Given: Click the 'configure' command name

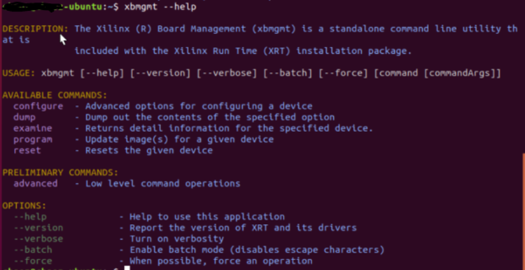Looking at the screenshot, I should 38,106.
